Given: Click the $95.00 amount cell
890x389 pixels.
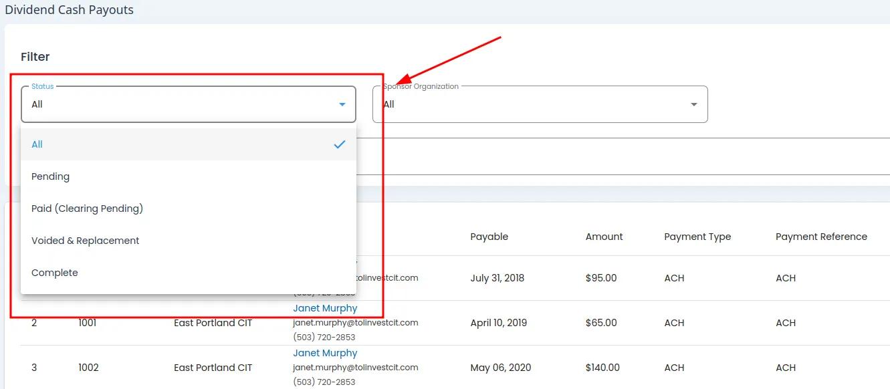Looking at the screenshot, I should pyautogui.click(x=600, y=278).
